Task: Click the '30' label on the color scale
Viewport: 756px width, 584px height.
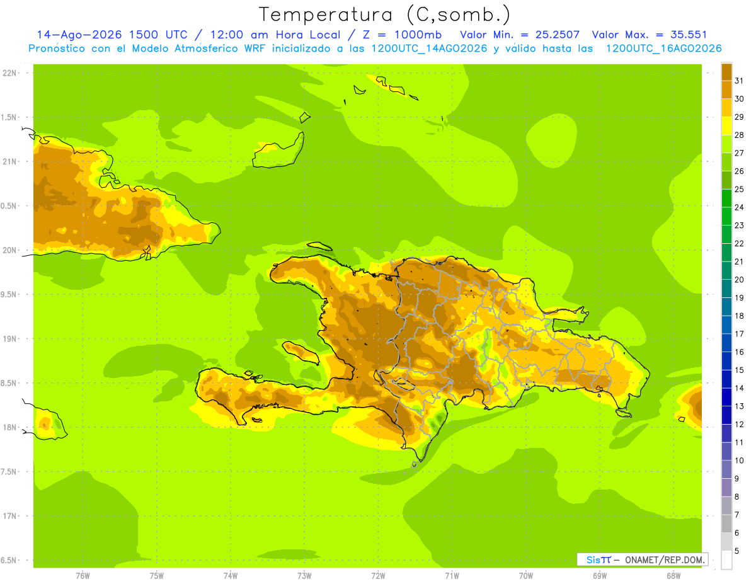Action: tap(739, 99)
